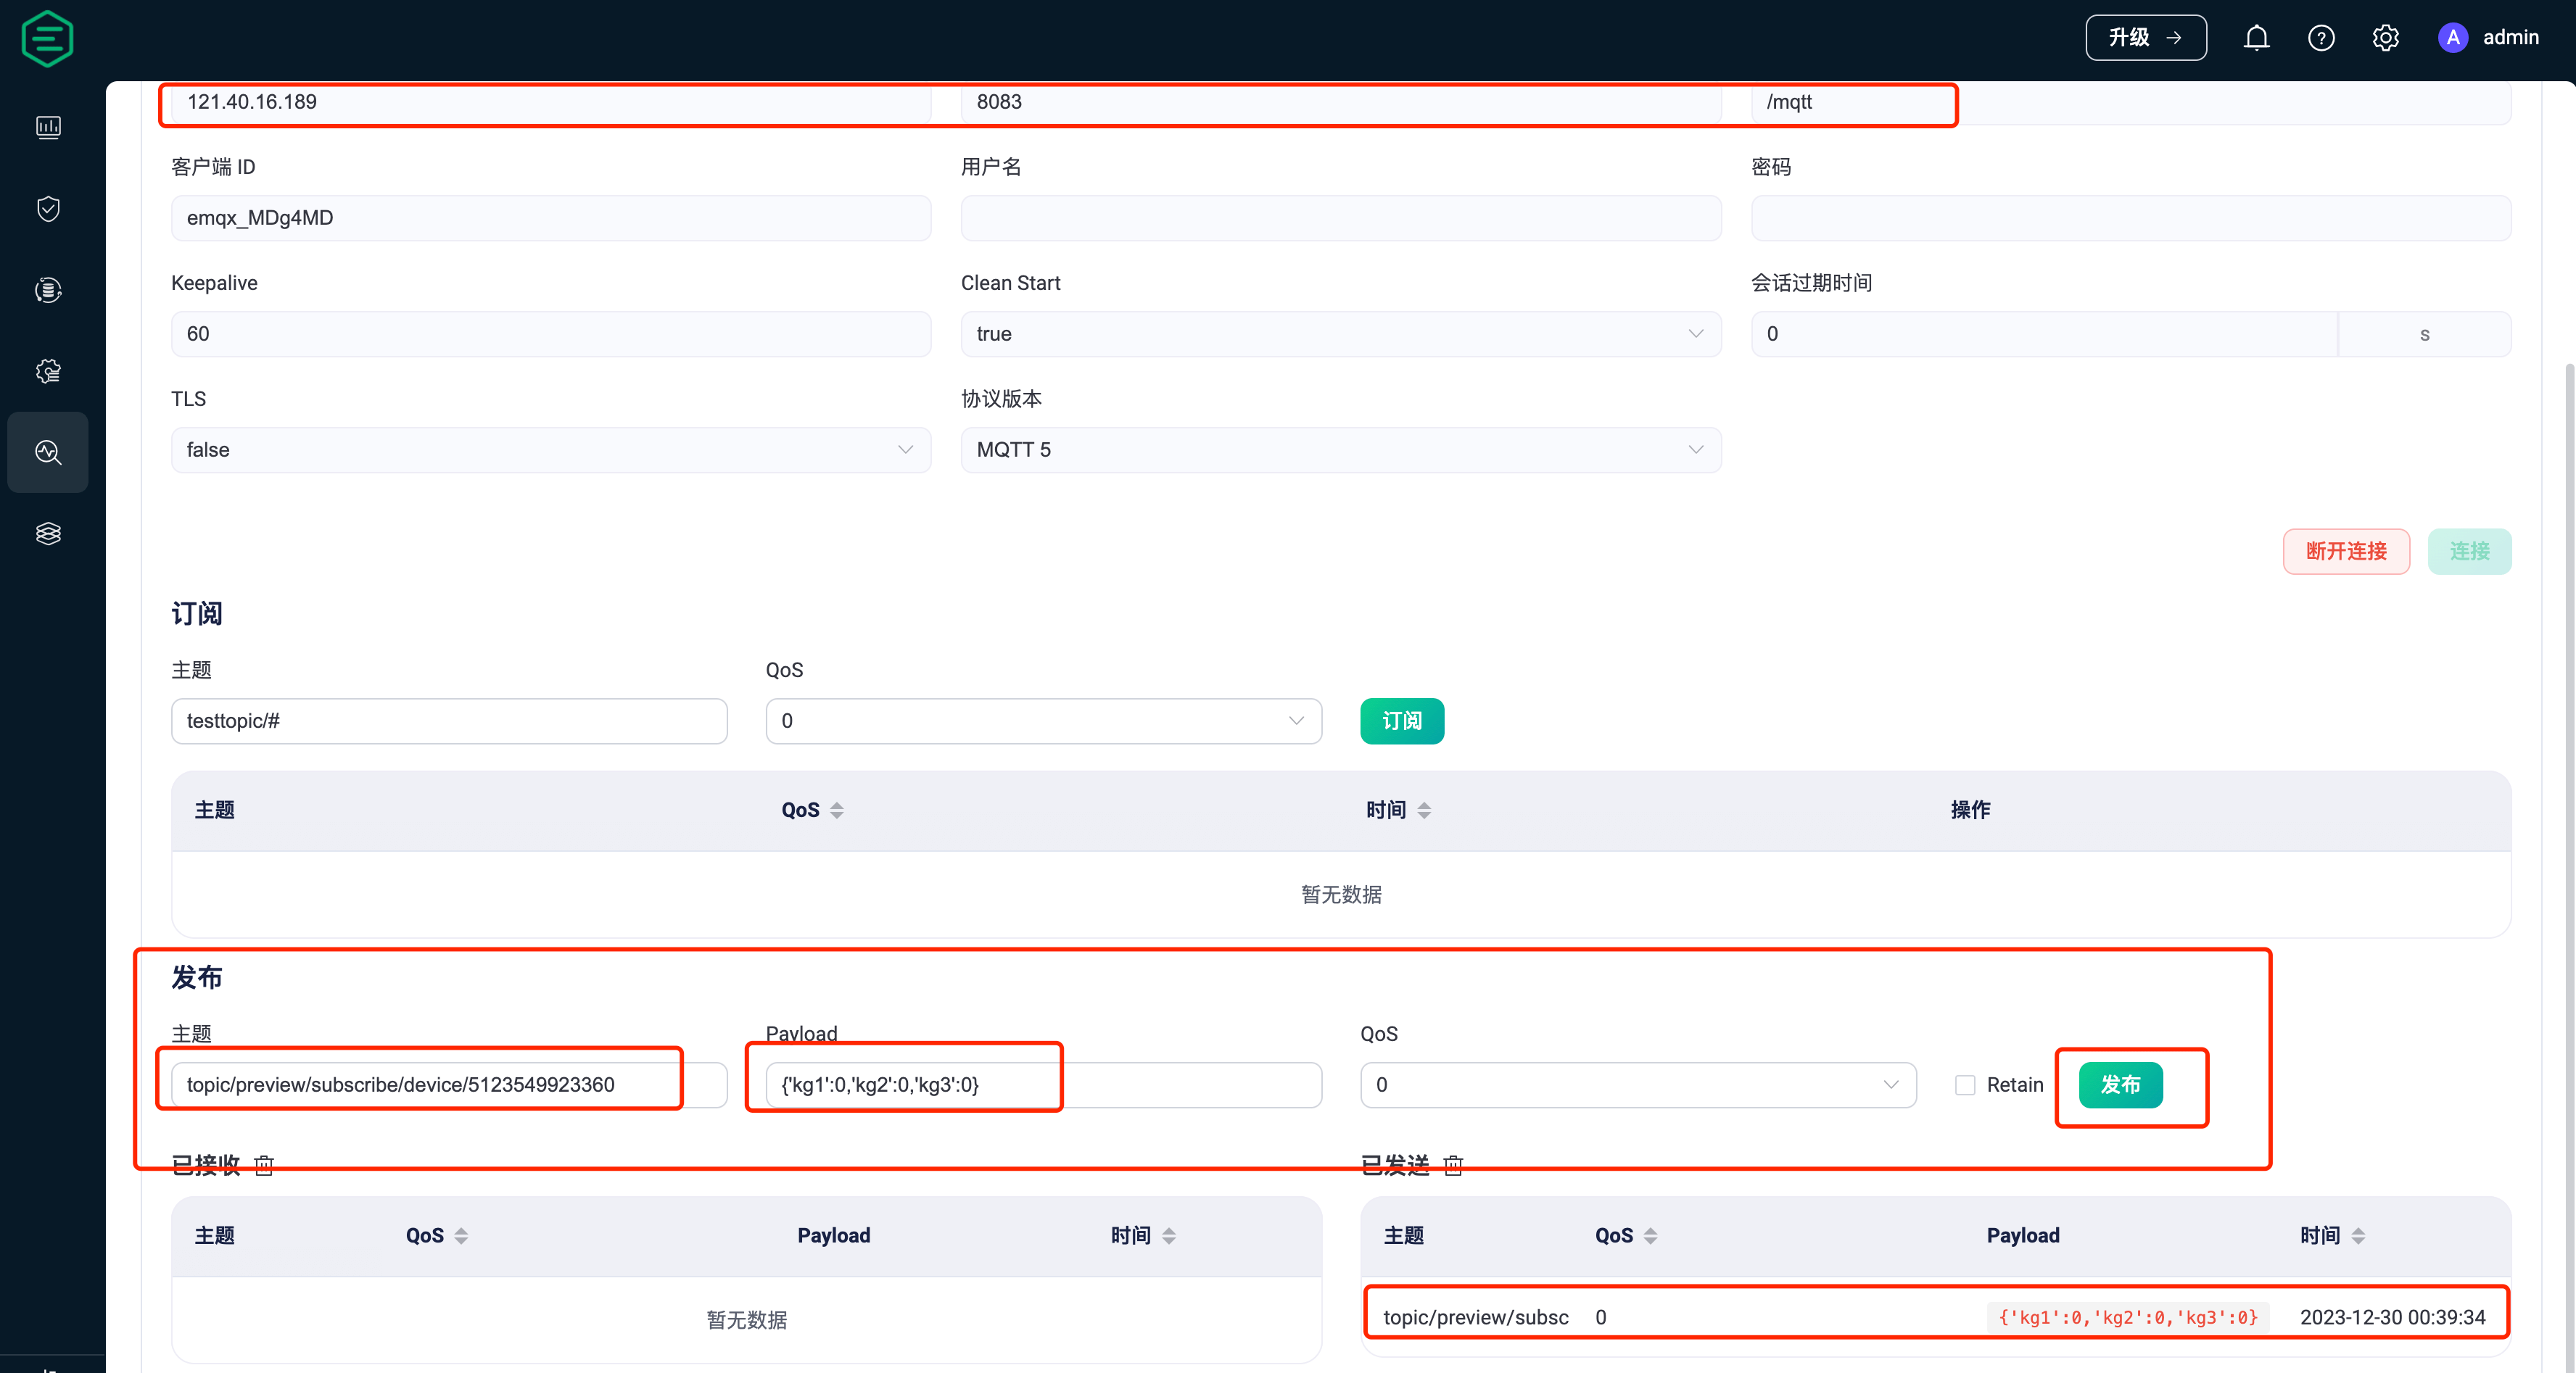Focus the publish topic input field

[449, 1085]
